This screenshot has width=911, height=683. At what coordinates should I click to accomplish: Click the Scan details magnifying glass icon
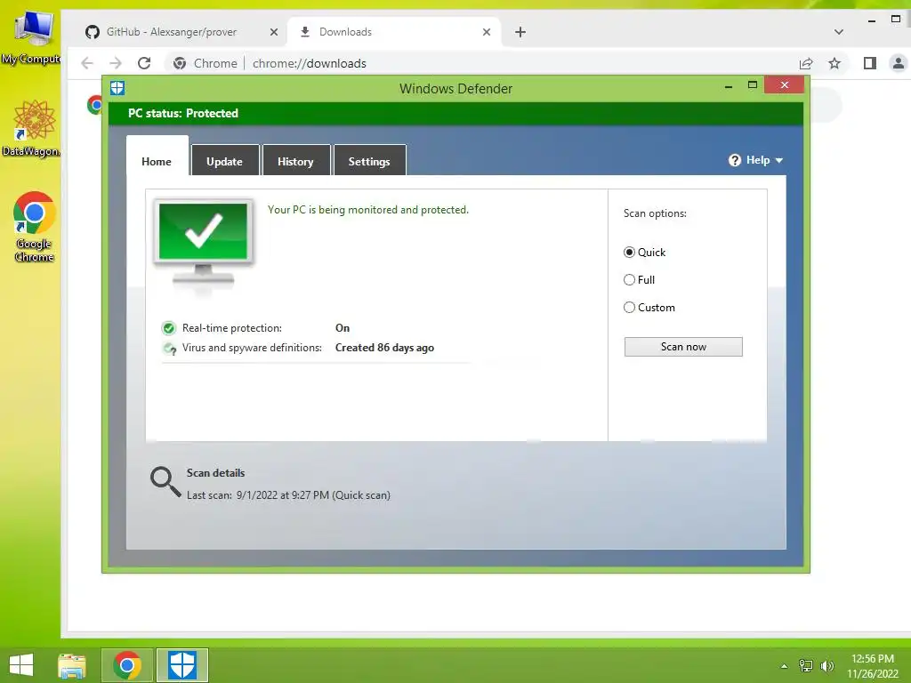point(165,482)
